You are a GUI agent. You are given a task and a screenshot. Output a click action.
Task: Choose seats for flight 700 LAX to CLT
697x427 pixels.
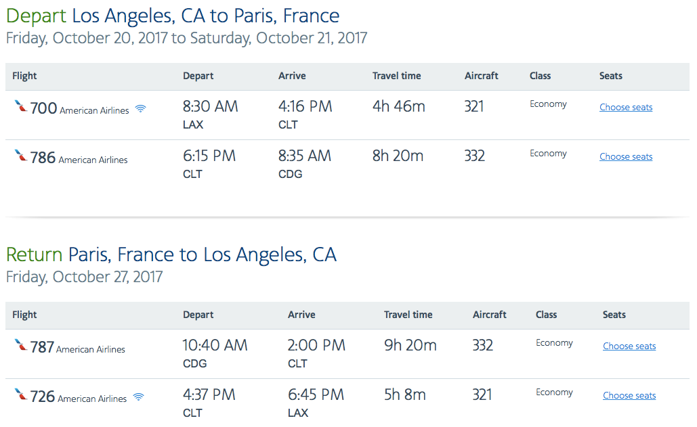coord(626,107)
